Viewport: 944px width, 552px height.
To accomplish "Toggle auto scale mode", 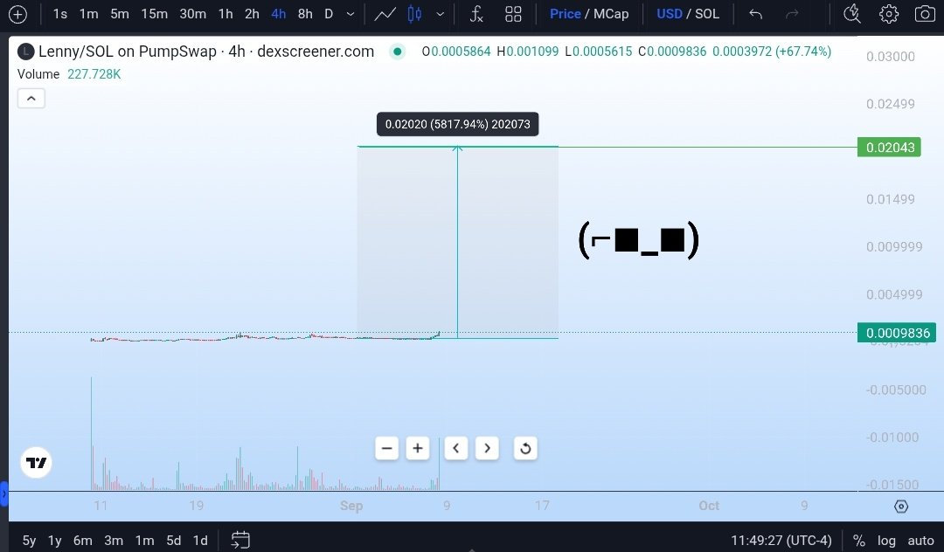I will click(920, 541).
